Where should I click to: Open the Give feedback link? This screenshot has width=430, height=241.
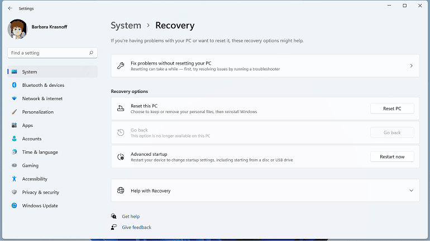(x=137, y=227)
